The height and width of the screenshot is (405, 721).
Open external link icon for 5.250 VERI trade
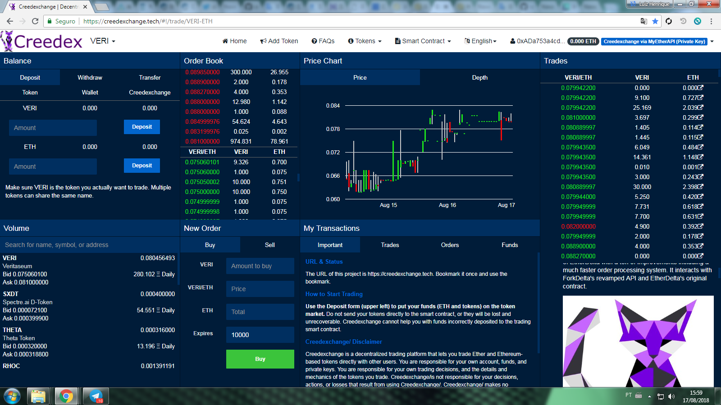[x=701, y=196]
